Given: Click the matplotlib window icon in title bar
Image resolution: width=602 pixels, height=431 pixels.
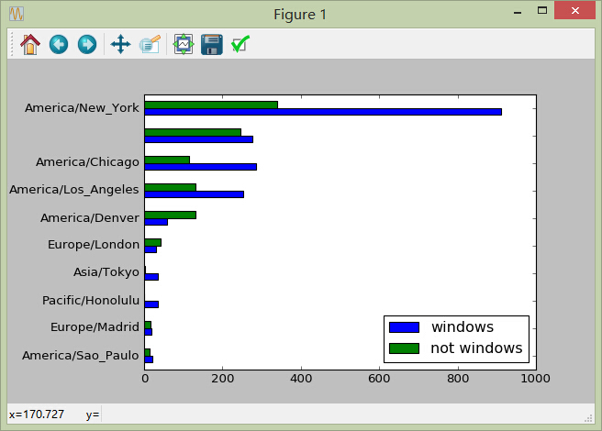Looking at the screenshot, I should [17, 14].
